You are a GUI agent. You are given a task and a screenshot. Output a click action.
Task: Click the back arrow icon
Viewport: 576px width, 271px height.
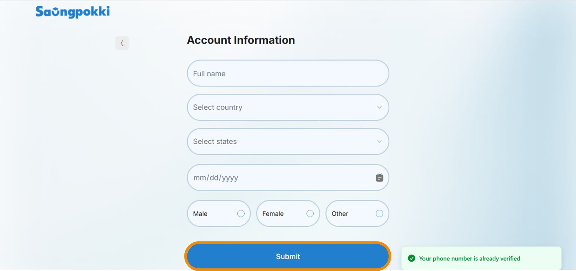(122, 43)
